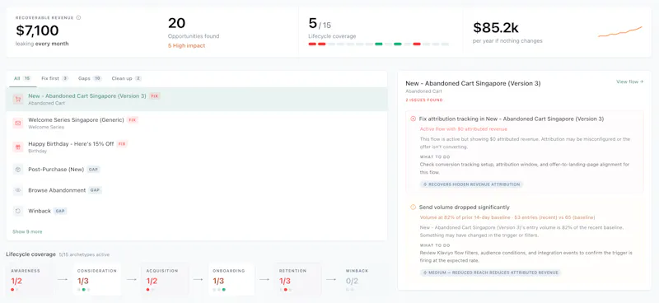The width and height of the screenshot is (659, 303).
Task: Click the 2 Issues Found label
Action: click(424, 100)
